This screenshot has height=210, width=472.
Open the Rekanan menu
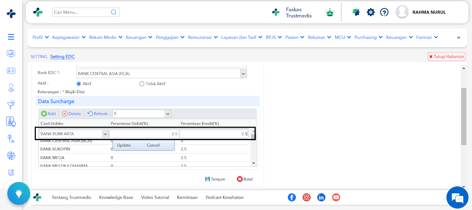(319, 37)
